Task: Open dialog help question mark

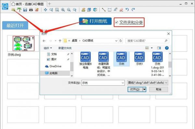Action: pyautogui.click(x=167, y=48)
